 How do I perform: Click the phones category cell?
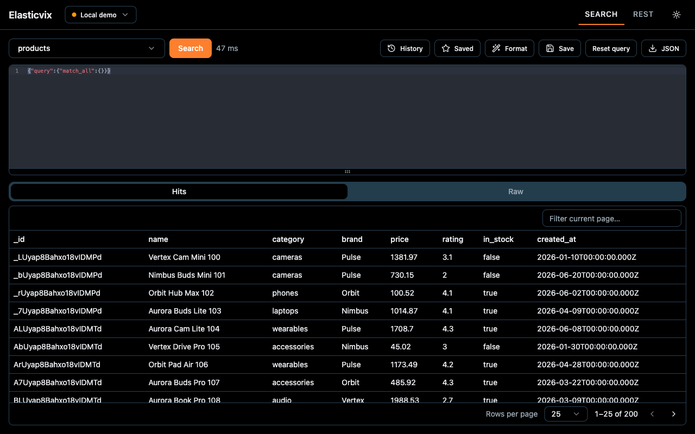click(286, 293)
